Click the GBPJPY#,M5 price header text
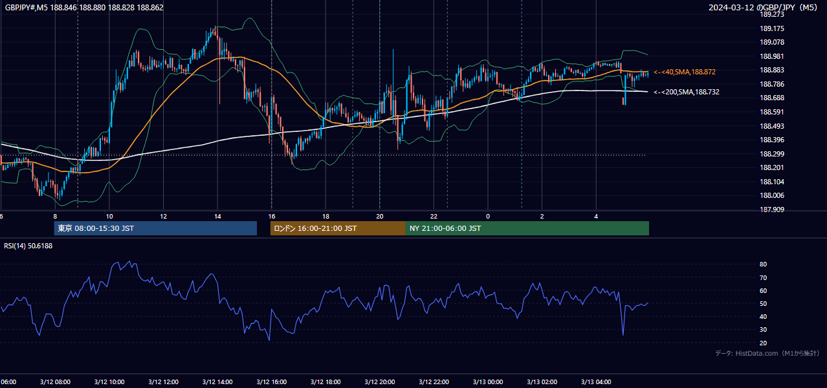Image resolution: width=827 pixels, height=388 pixels. (x=84, y=8)
